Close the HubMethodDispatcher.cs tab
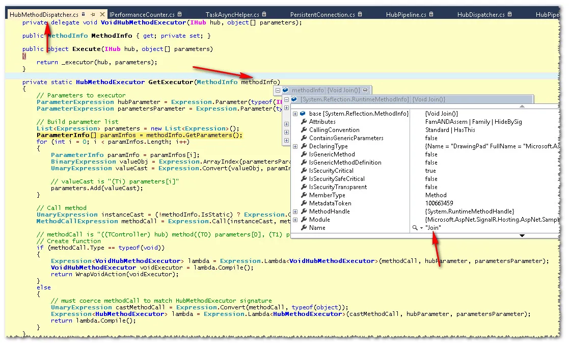This screenshot has width=569, height=346. [x=102, y=15]
